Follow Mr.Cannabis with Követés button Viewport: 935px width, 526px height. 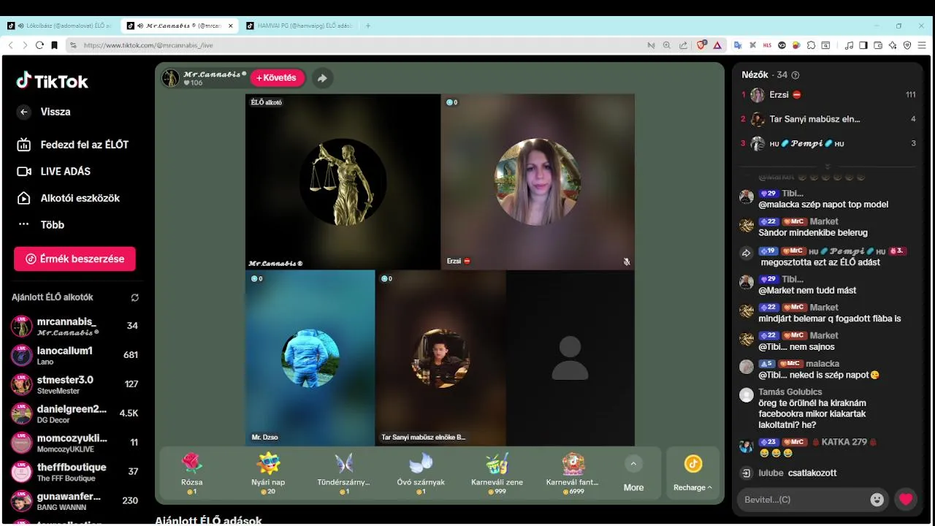point(277,78)
